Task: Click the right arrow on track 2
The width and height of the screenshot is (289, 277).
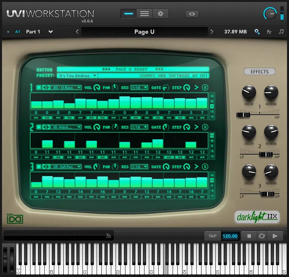Action: [196, 127]
